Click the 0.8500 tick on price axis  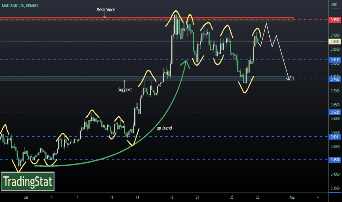335,49
